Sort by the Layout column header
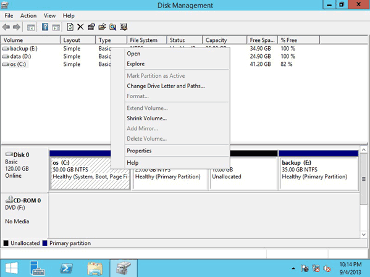Image resolution: width=370 pixels, height=277 pixels. tap(78, 40)
